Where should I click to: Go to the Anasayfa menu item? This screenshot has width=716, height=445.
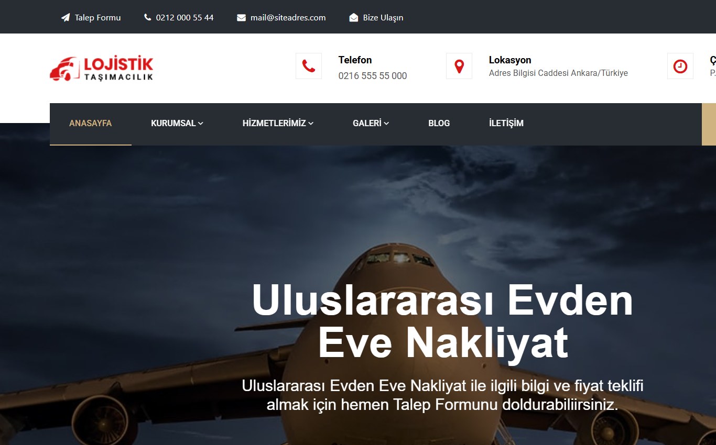(x=91, y=124)
